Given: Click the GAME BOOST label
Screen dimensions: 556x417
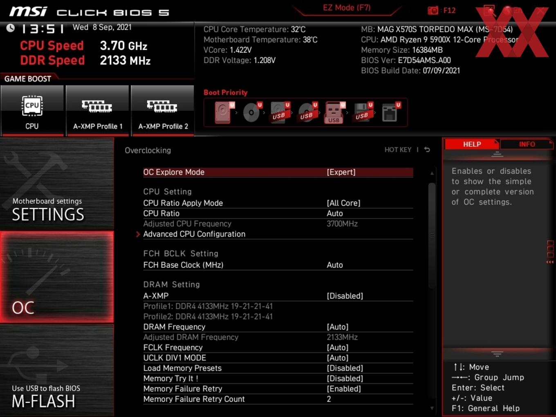Looking at the screenshot, I should (x=28, y=78).
